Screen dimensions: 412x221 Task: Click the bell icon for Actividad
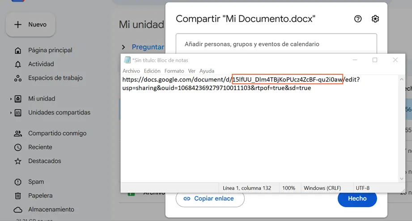pyautogui.click(x=18, y=64)
